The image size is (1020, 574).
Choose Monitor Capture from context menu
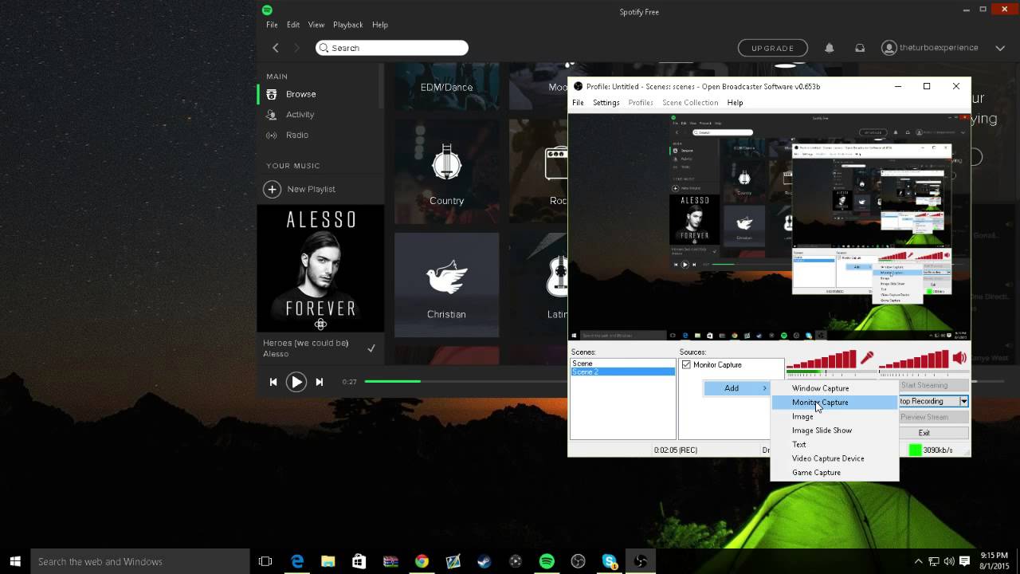[834, 403]
